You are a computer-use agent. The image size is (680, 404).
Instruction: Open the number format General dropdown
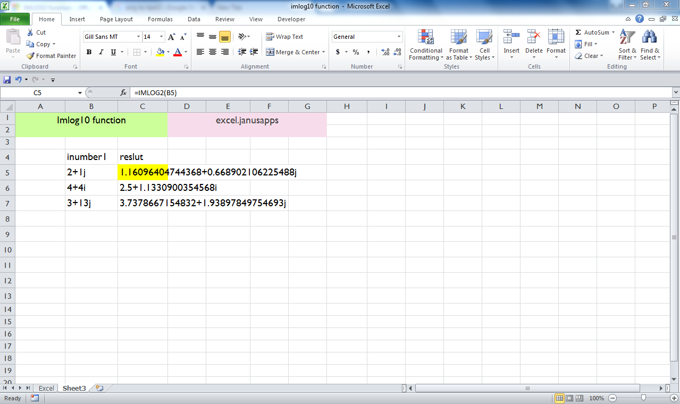coord(399,37)
